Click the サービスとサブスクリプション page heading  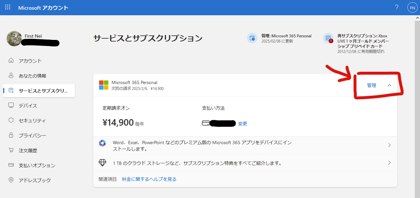148,38
